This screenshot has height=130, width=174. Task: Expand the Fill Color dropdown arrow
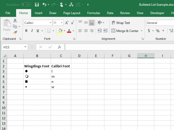pos(64,31)
